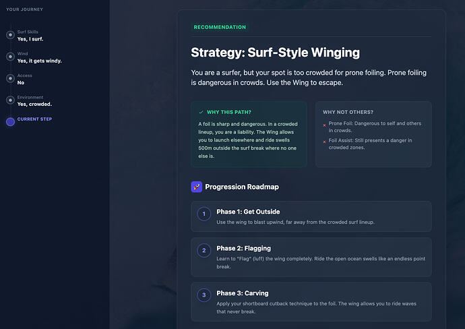465x329 pixels.
Task: Select the Phase 2: Flagging title
Action: (x=243, y=248)
